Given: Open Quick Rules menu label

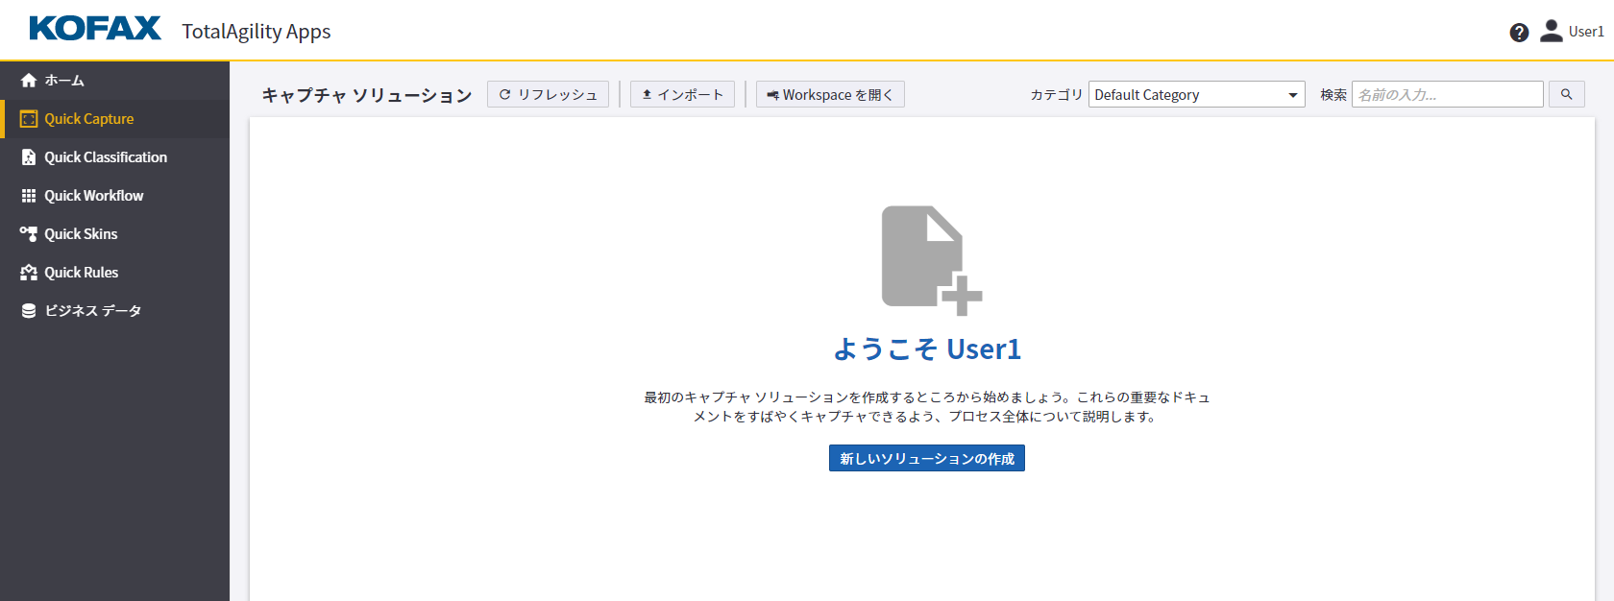Looking at the screenshot, I should pos(82,273).
